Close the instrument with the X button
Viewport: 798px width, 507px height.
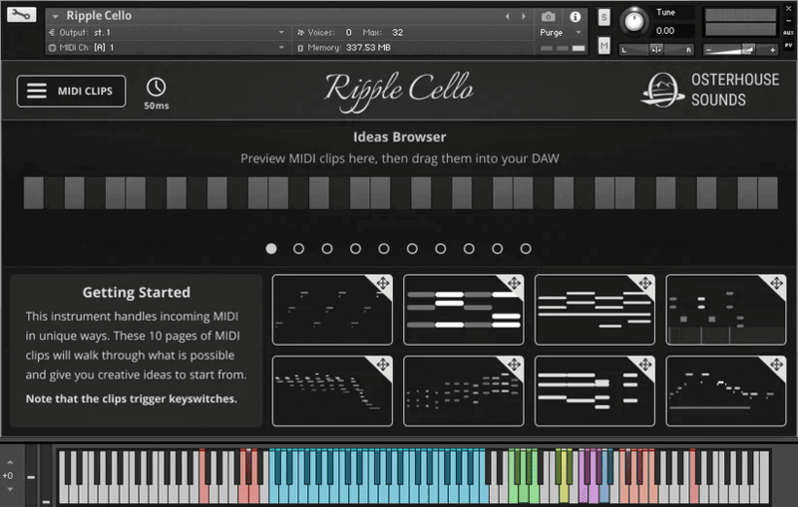788,9
